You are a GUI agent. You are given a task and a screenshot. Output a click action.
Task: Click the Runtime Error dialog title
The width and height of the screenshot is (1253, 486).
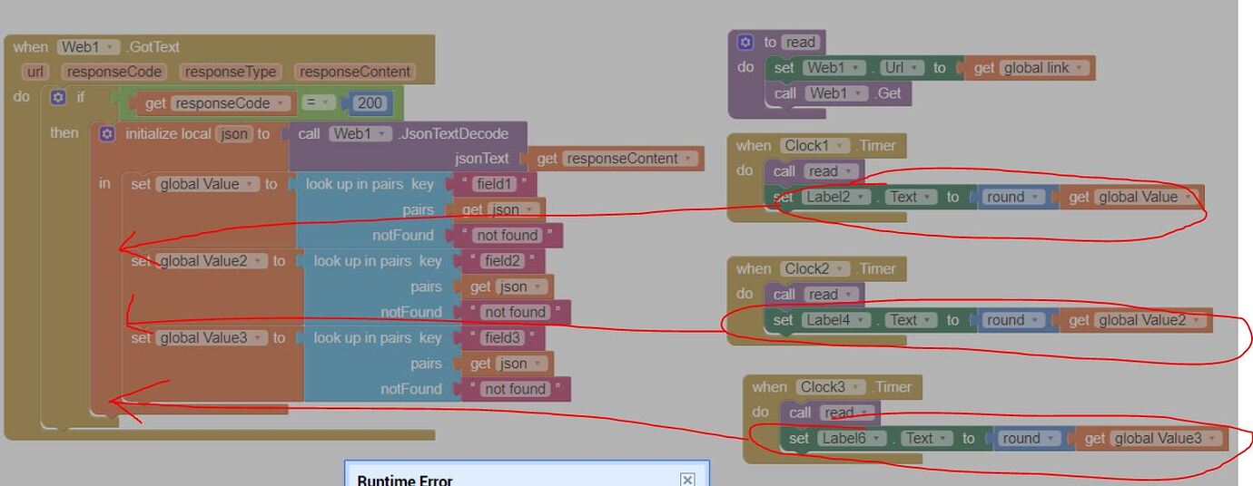pyautogui.click(x=404, y=480)
